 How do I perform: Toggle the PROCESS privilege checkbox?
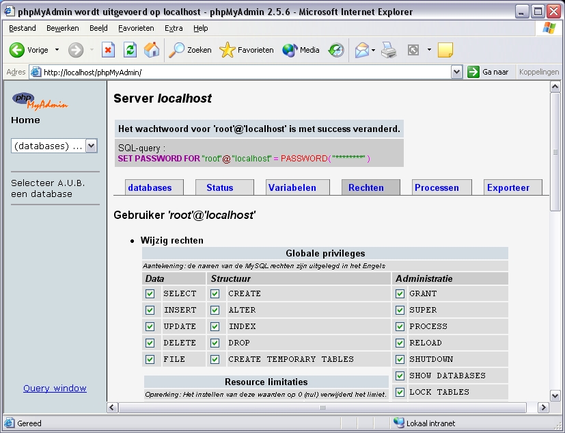[x=400, y=326]
